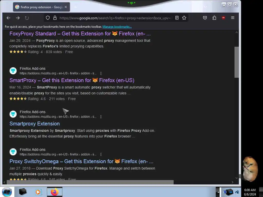Image resolution: width=263 pixels, height=197 pixels.
Task: Open more options for Proxy SwitchyOmega result
Action: pyautogui.click(x=101, y=154)
